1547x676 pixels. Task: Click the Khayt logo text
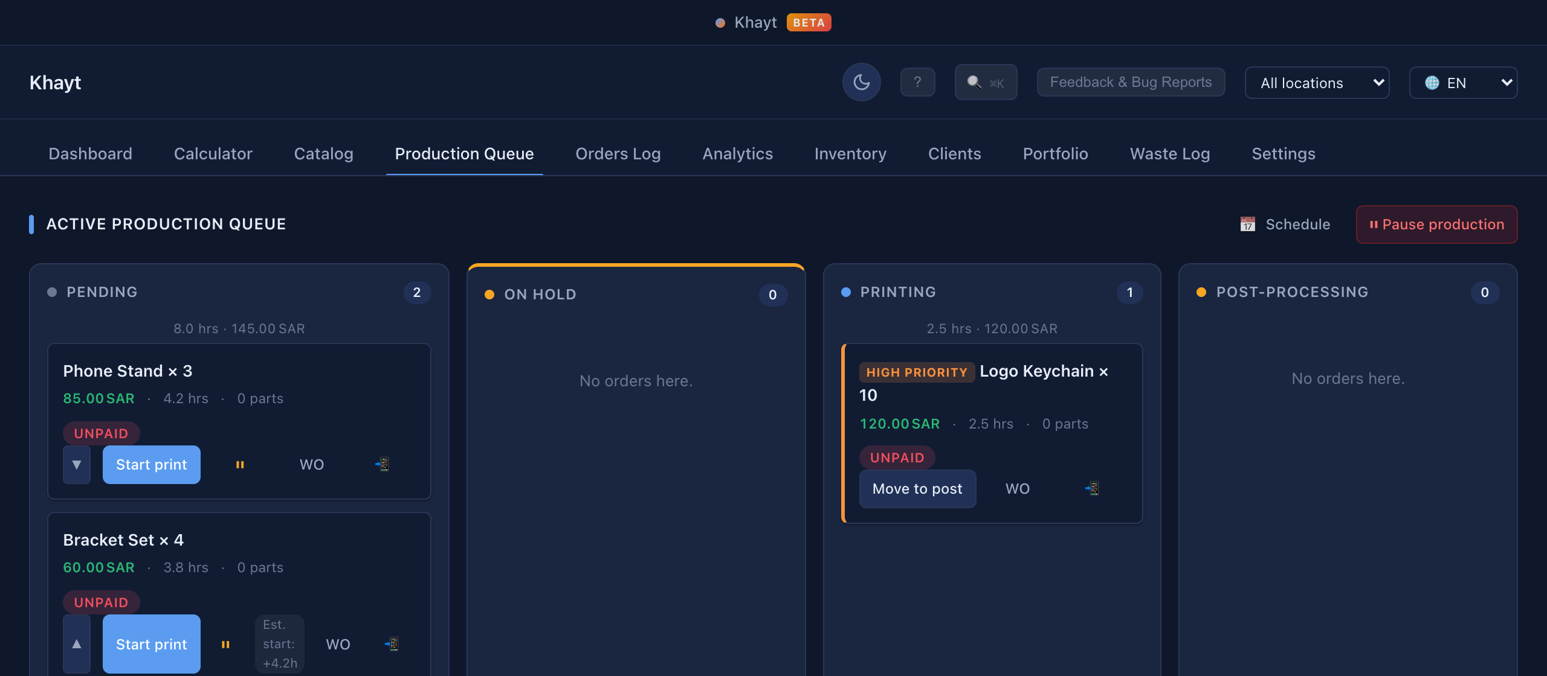click(x=55, y=82)
